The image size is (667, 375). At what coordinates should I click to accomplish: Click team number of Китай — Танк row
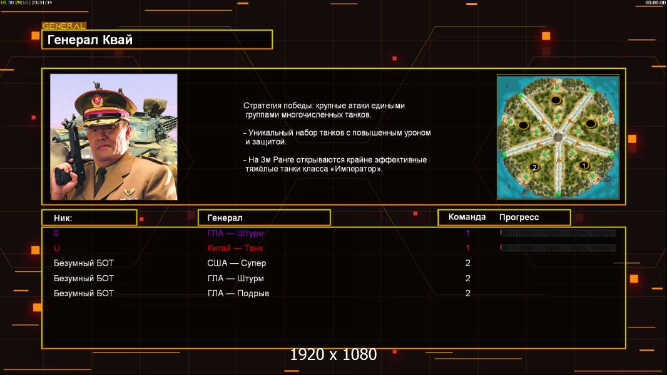tap(467, 248)
